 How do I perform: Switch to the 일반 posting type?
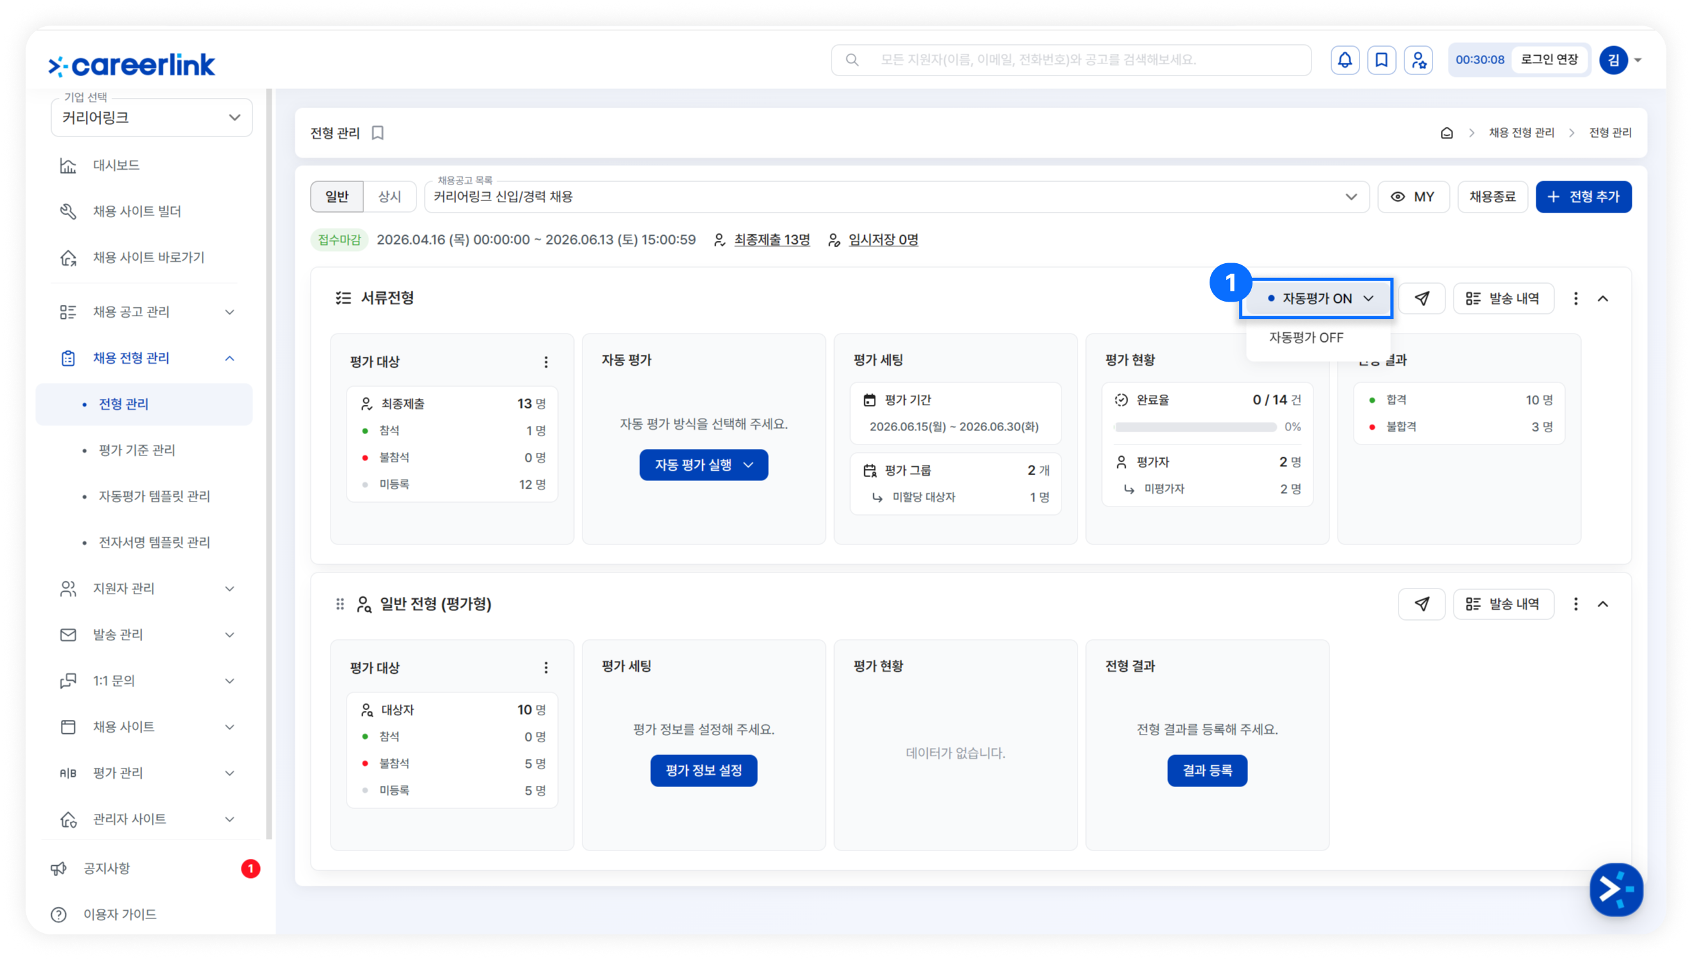tap(337, 197)
